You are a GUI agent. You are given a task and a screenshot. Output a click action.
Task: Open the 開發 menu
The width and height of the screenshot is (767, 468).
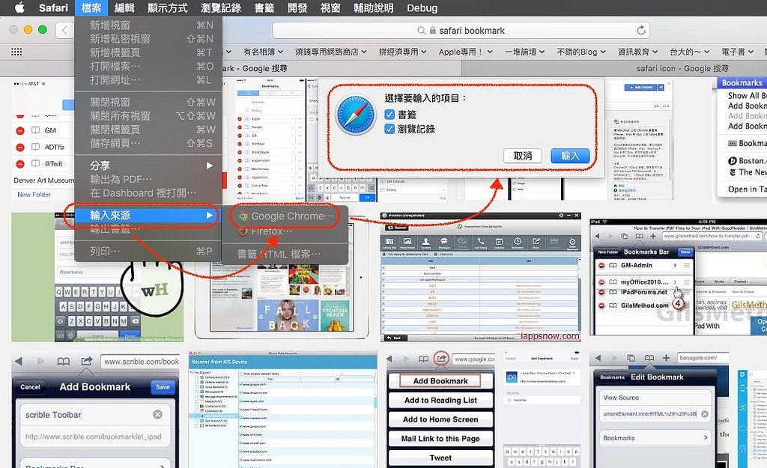(297, 7)
